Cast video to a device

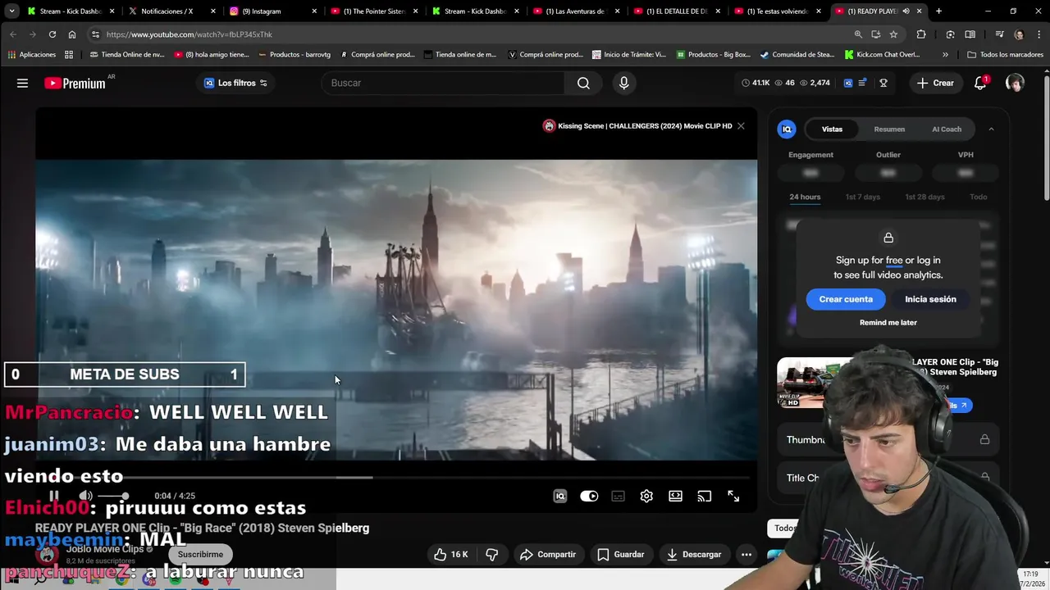(705, 496)
